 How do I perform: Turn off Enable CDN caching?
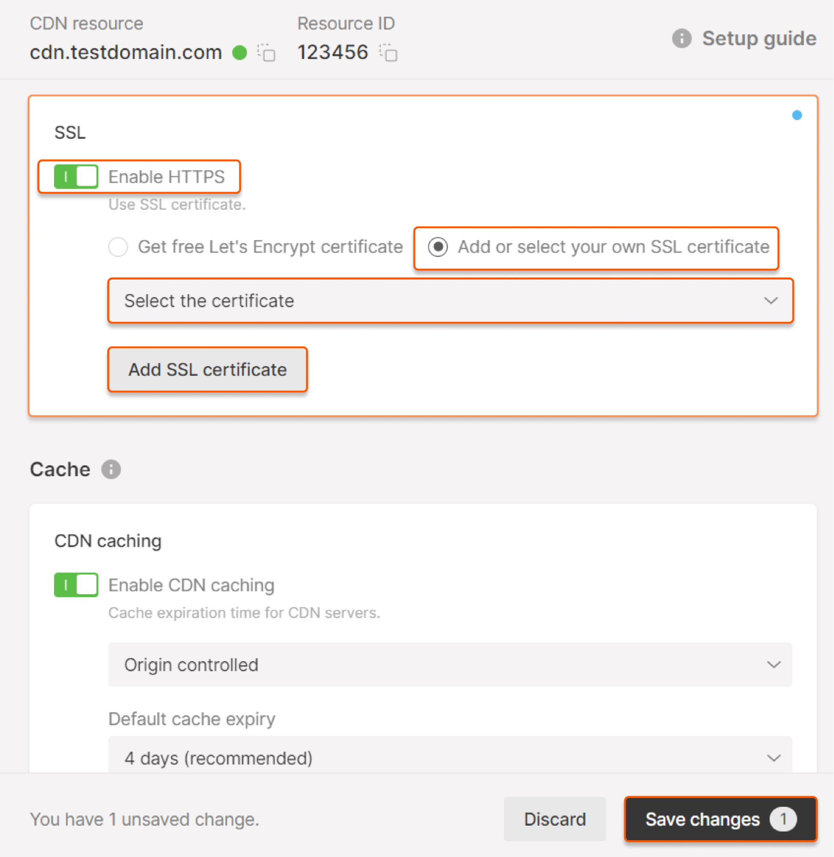coord(75,585)
